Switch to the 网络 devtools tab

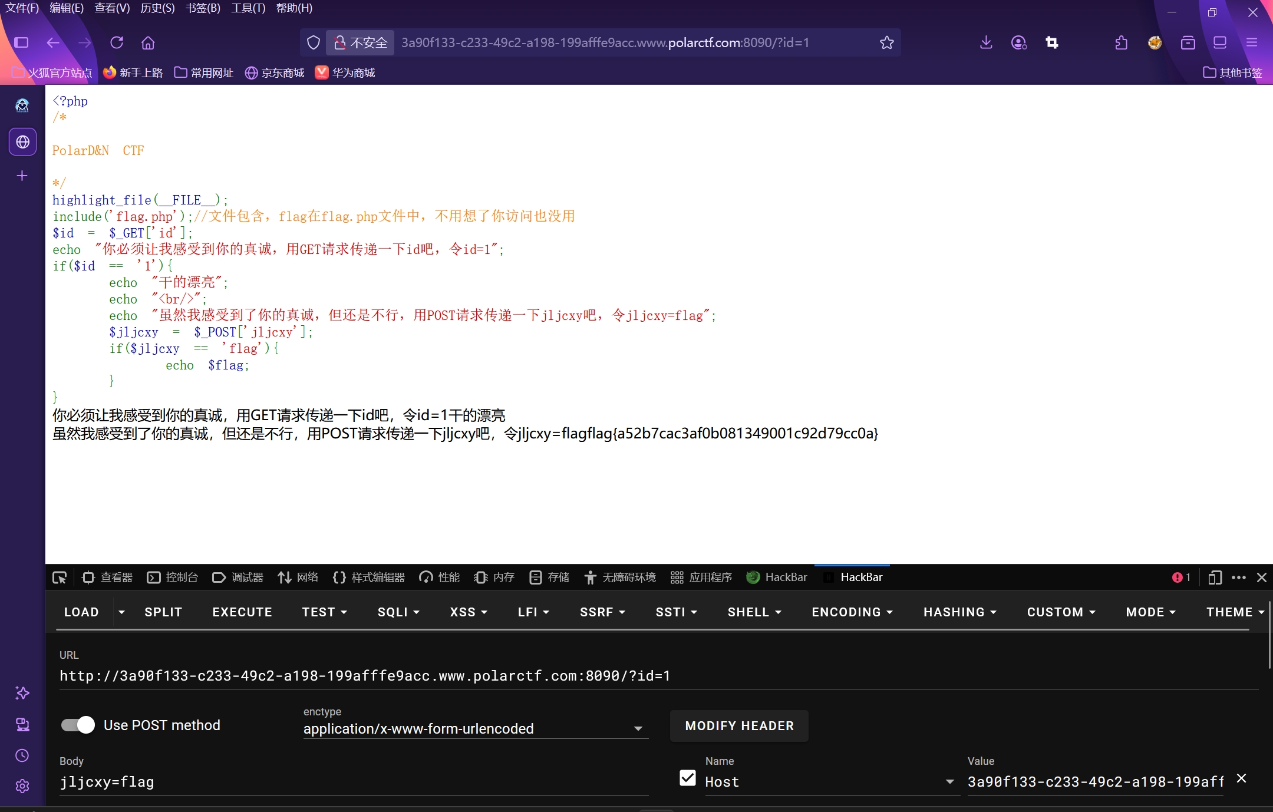point(298,577)
